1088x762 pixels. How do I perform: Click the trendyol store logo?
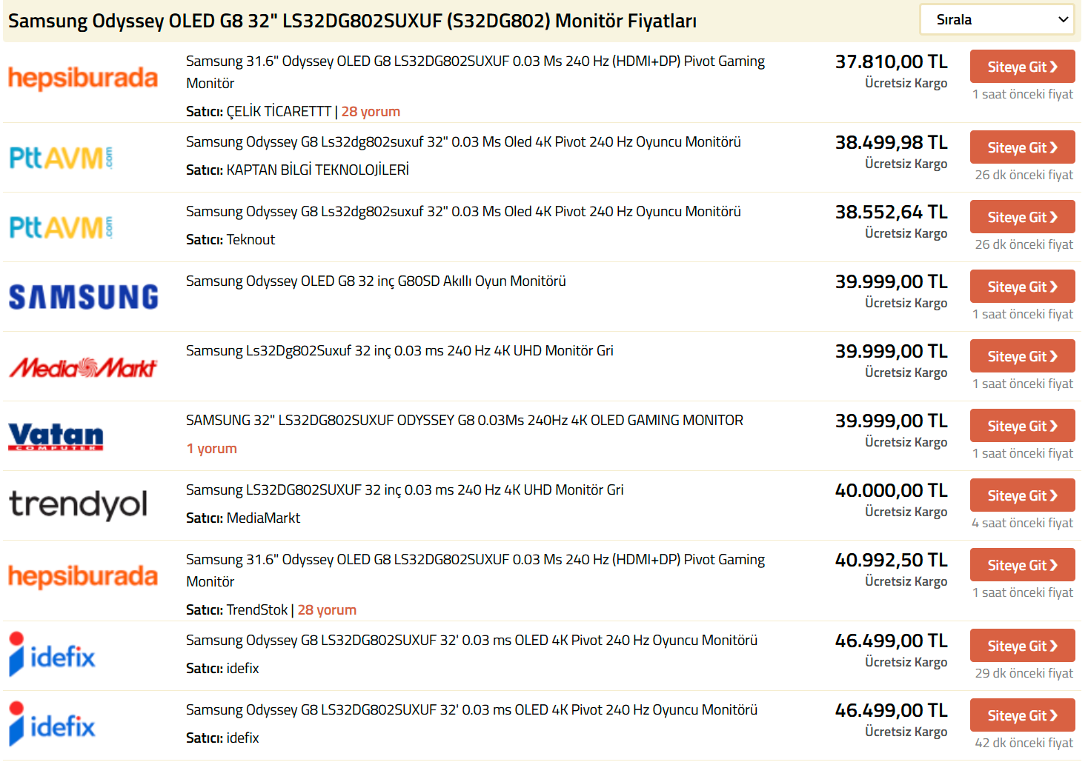coord(78,504)
